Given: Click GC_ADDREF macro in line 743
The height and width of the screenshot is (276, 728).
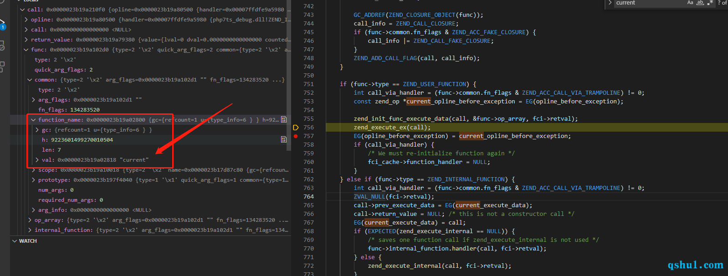Looking at the screenshot, I should tap(369, 15).
